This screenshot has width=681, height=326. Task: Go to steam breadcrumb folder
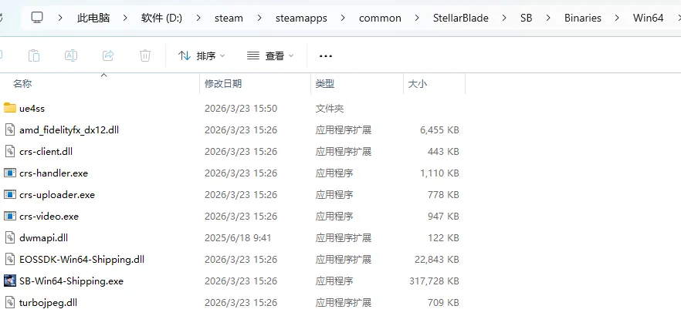229,18
